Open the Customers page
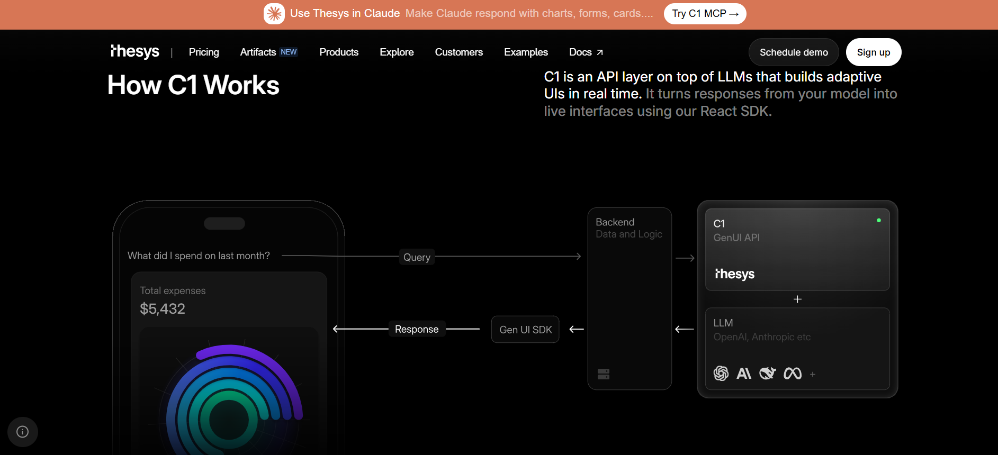Viewport: 998px width, 455px height. (x=458, y=52)
